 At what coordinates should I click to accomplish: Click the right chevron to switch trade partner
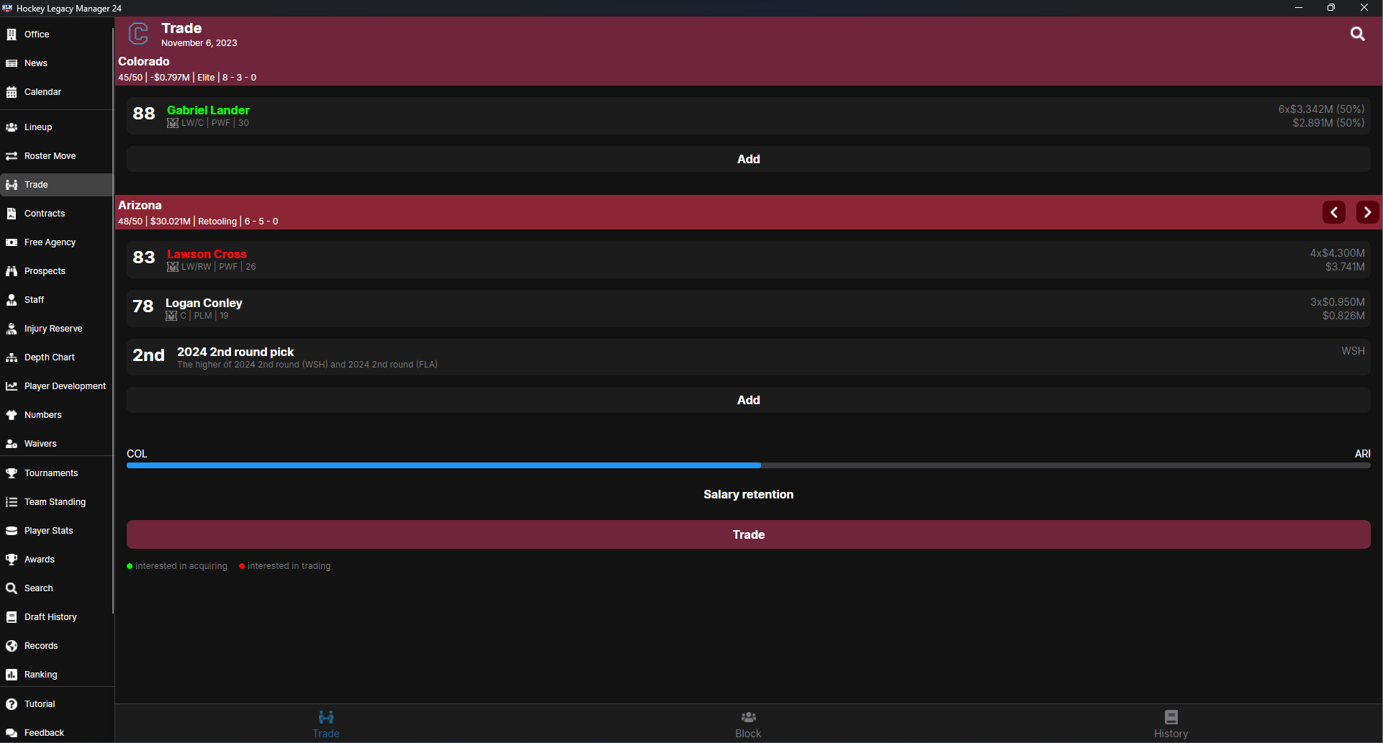click(x=1367, y=211)
